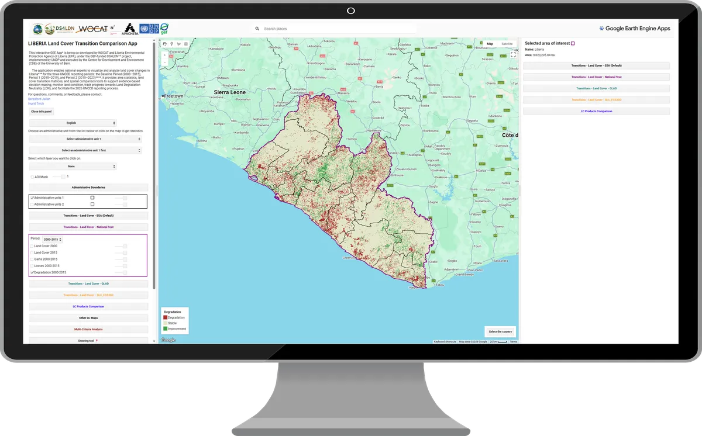Adjust Administrative units 1 opacity slider
Viewport: 702px width, 436px height.
[x=121, y=198]
